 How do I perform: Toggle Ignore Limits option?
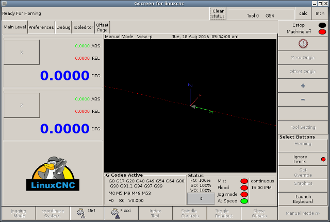pos(303,159)
